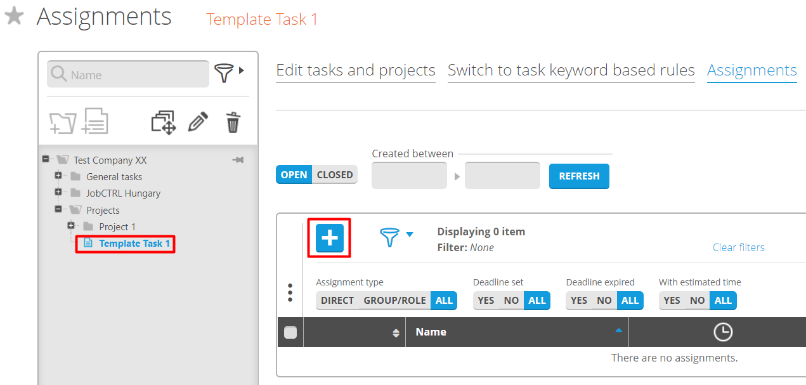
Task: Click the add task list icon
Action: click(94, 121)
